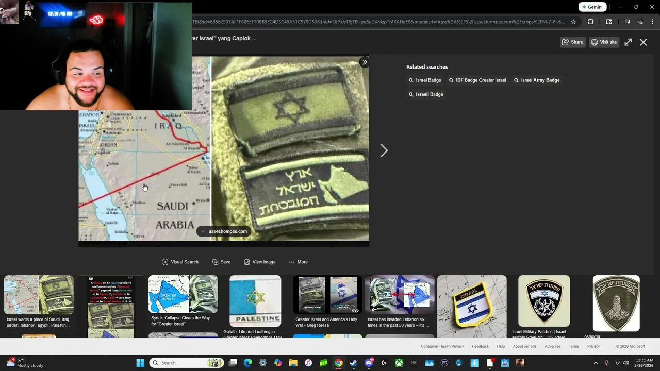Open thumbnail 'Israel wants a piece of Saudi, Iraq'
The width and height of the screenshot is (660, 371).
(x=39, y=295)
